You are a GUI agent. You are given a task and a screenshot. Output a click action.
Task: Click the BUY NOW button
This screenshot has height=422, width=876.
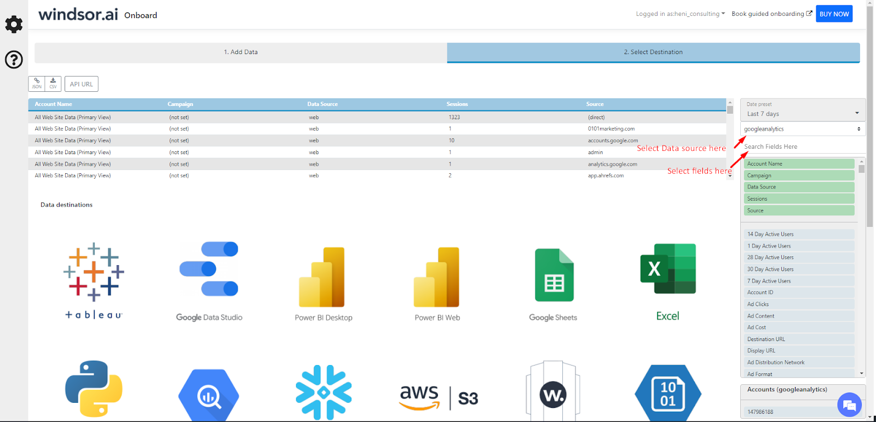[834, 14]
